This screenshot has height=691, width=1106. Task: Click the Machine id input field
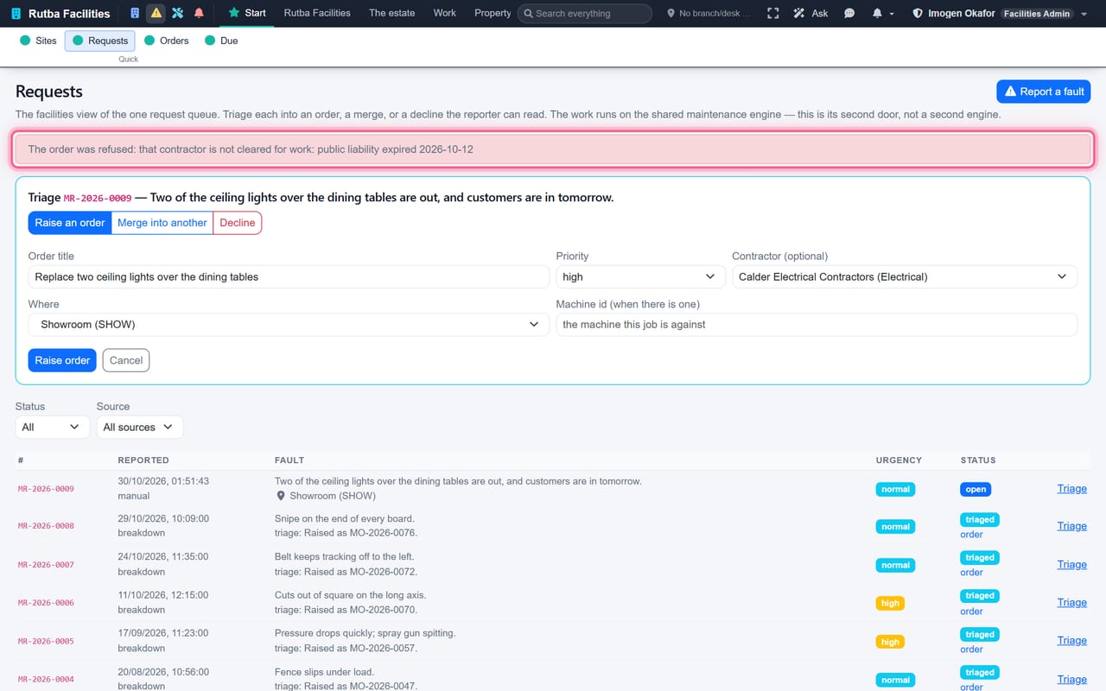coord(817,325)
